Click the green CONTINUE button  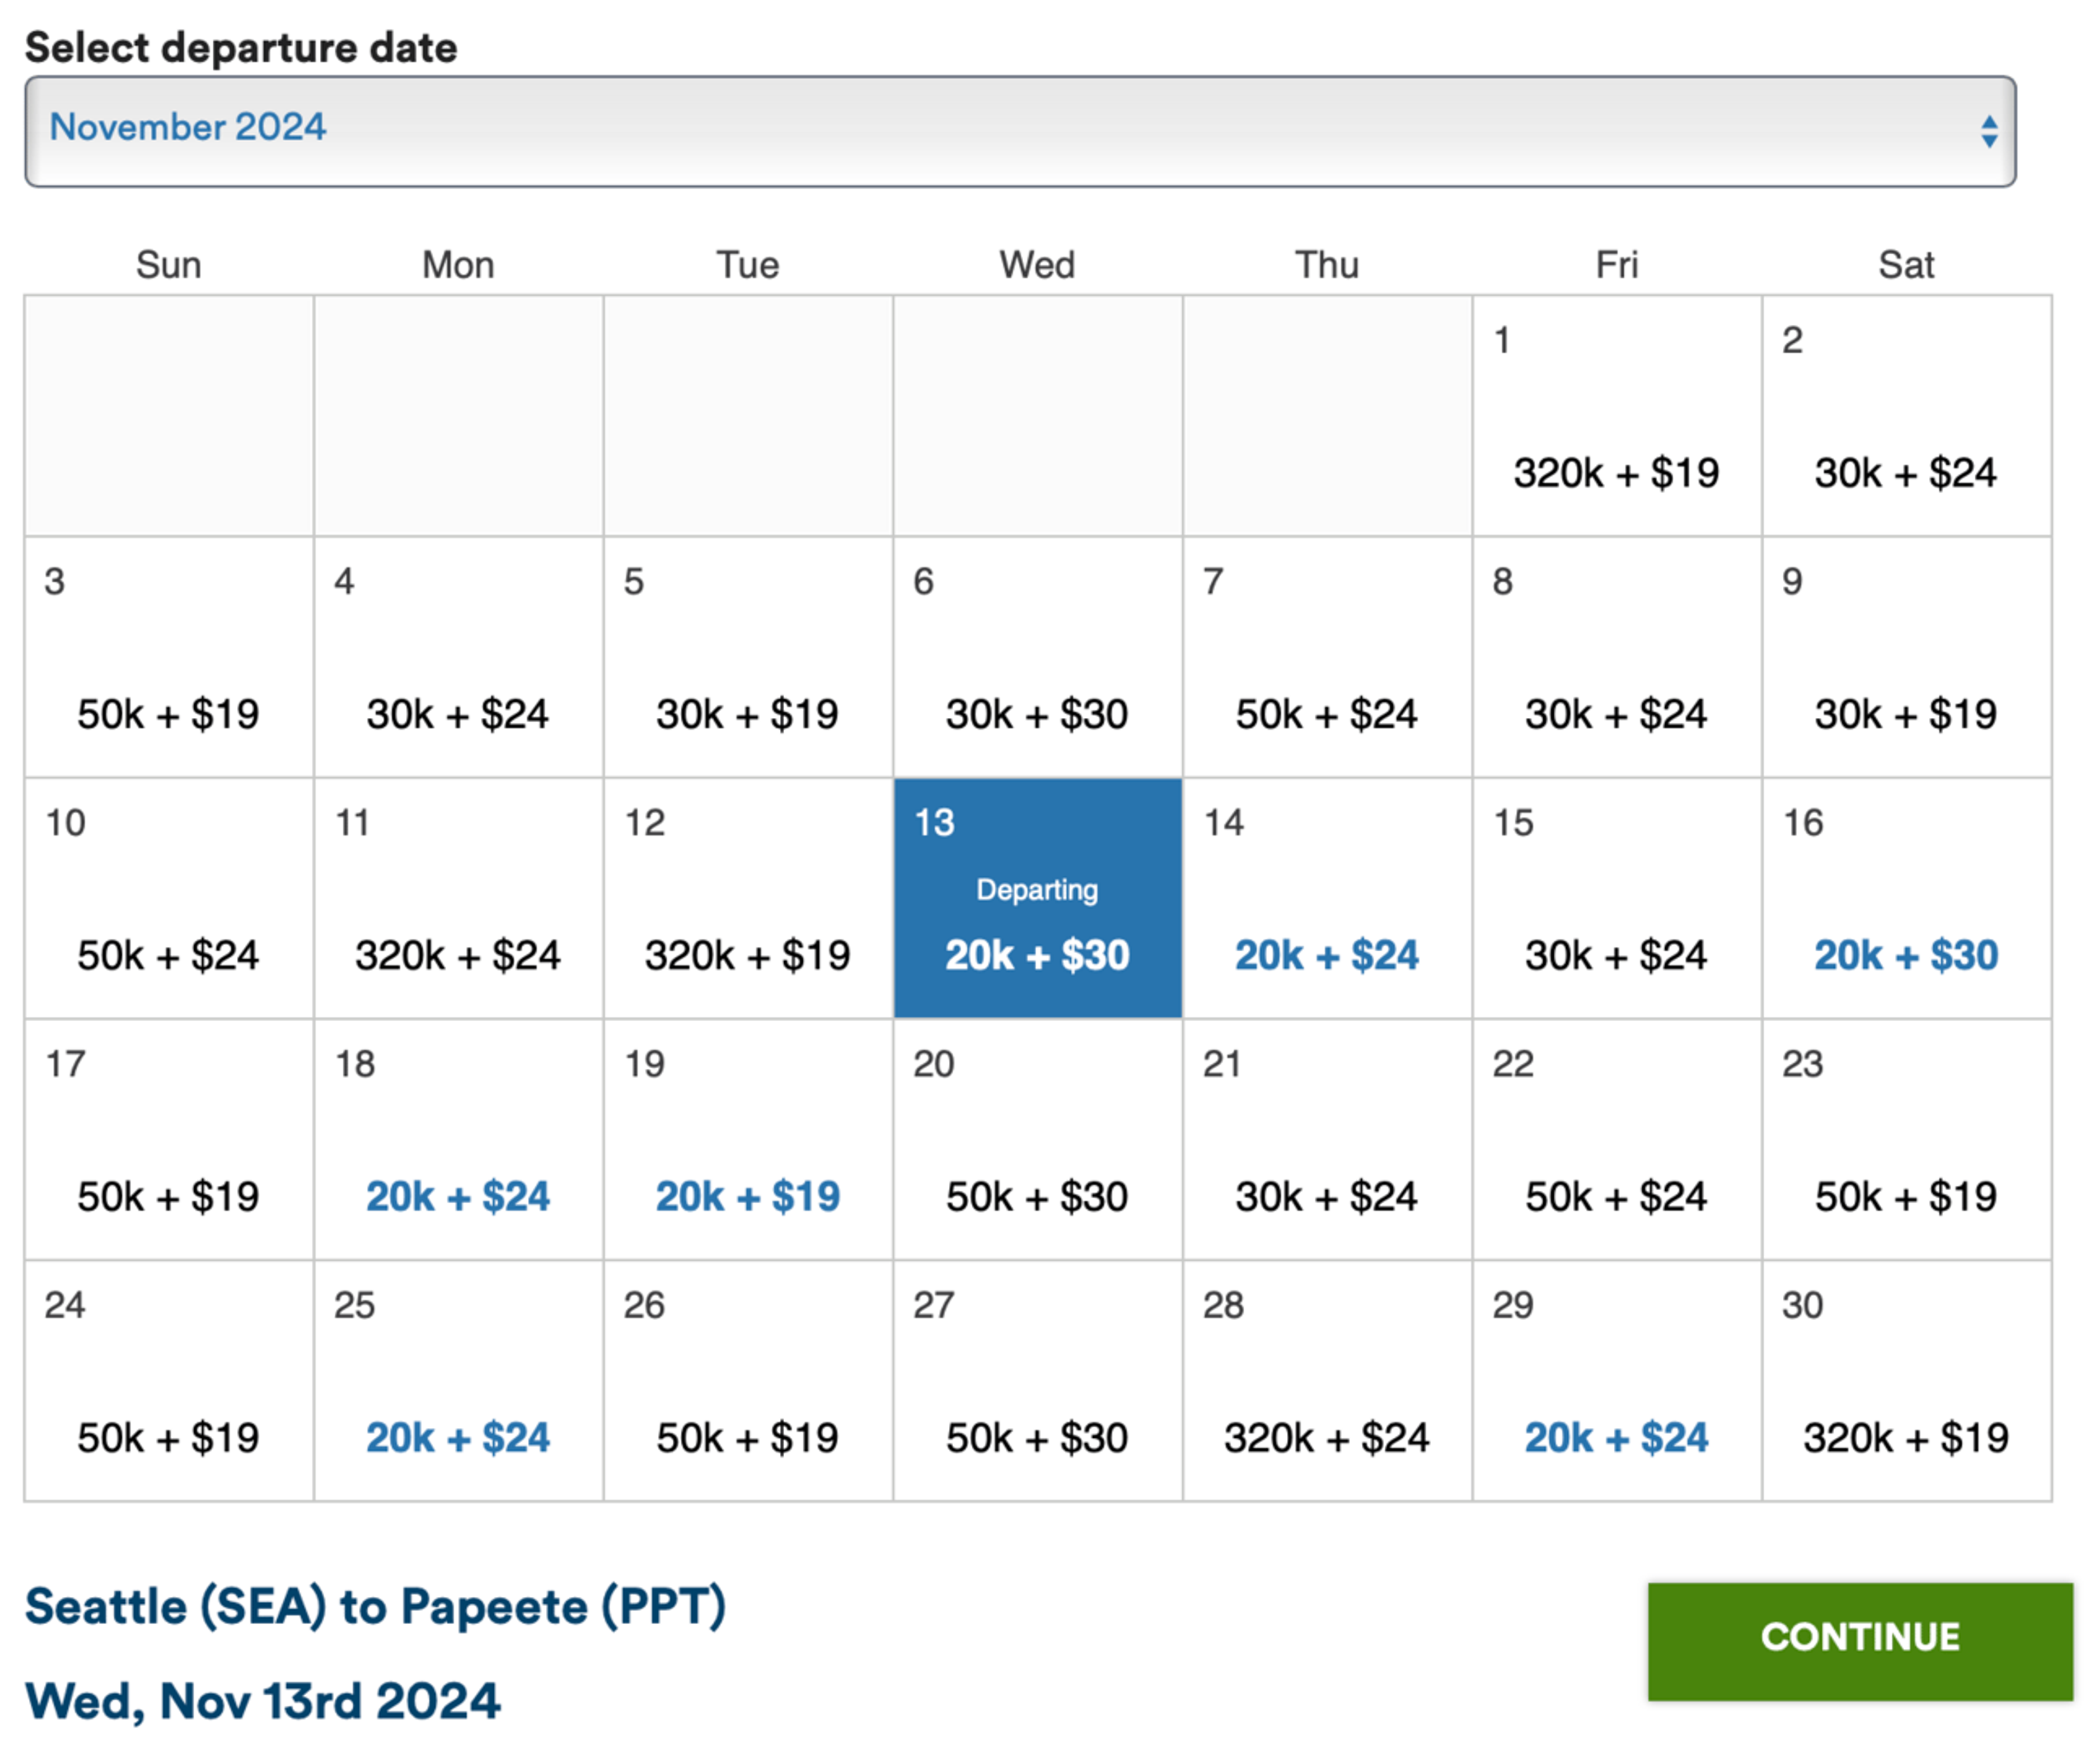pos(1860,1641)
